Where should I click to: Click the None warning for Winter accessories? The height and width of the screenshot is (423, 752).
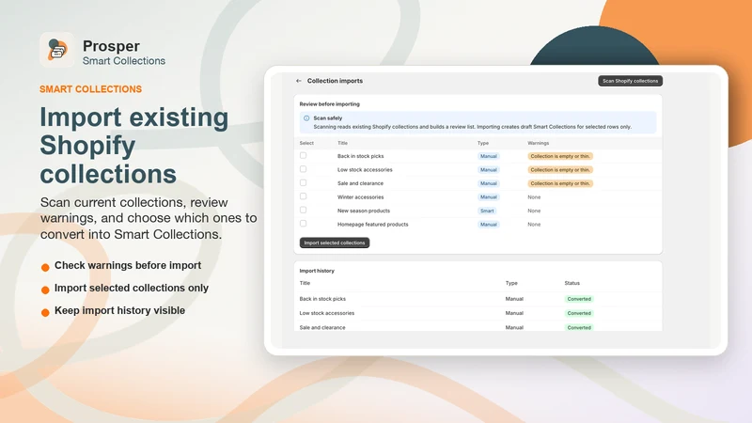[x=534, y=197]
